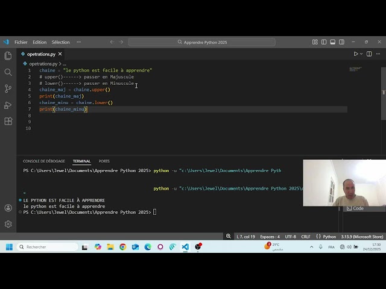Viewport: 386px width, 289px height.
Task: Open Microsoft Edge from taskbar
Action: coord(148,247)
